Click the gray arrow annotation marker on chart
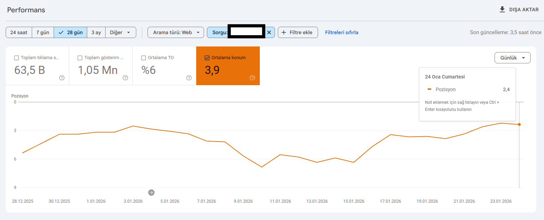 coord(151,192)
